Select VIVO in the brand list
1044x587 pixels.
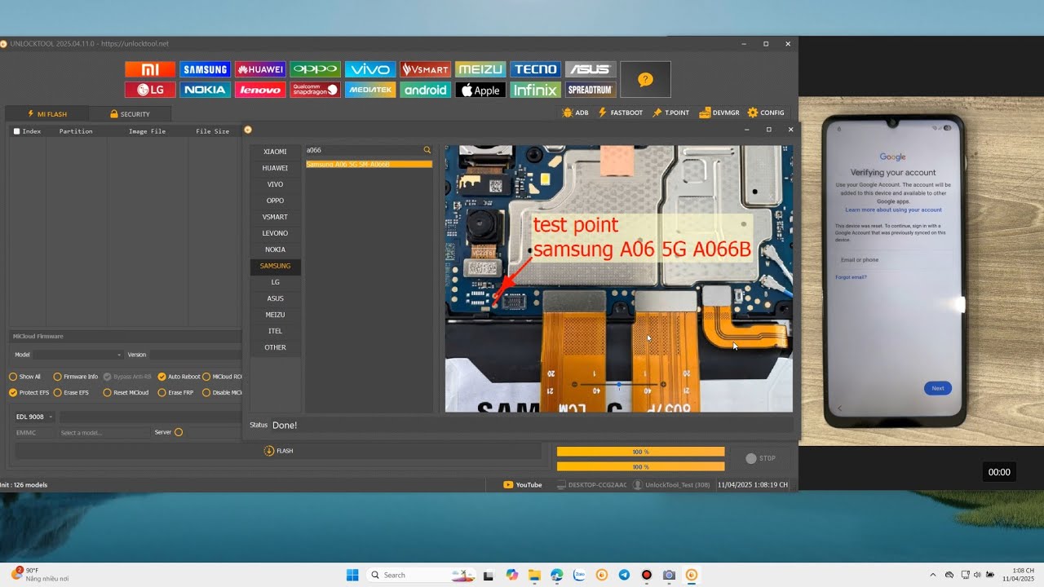point(275,184)
